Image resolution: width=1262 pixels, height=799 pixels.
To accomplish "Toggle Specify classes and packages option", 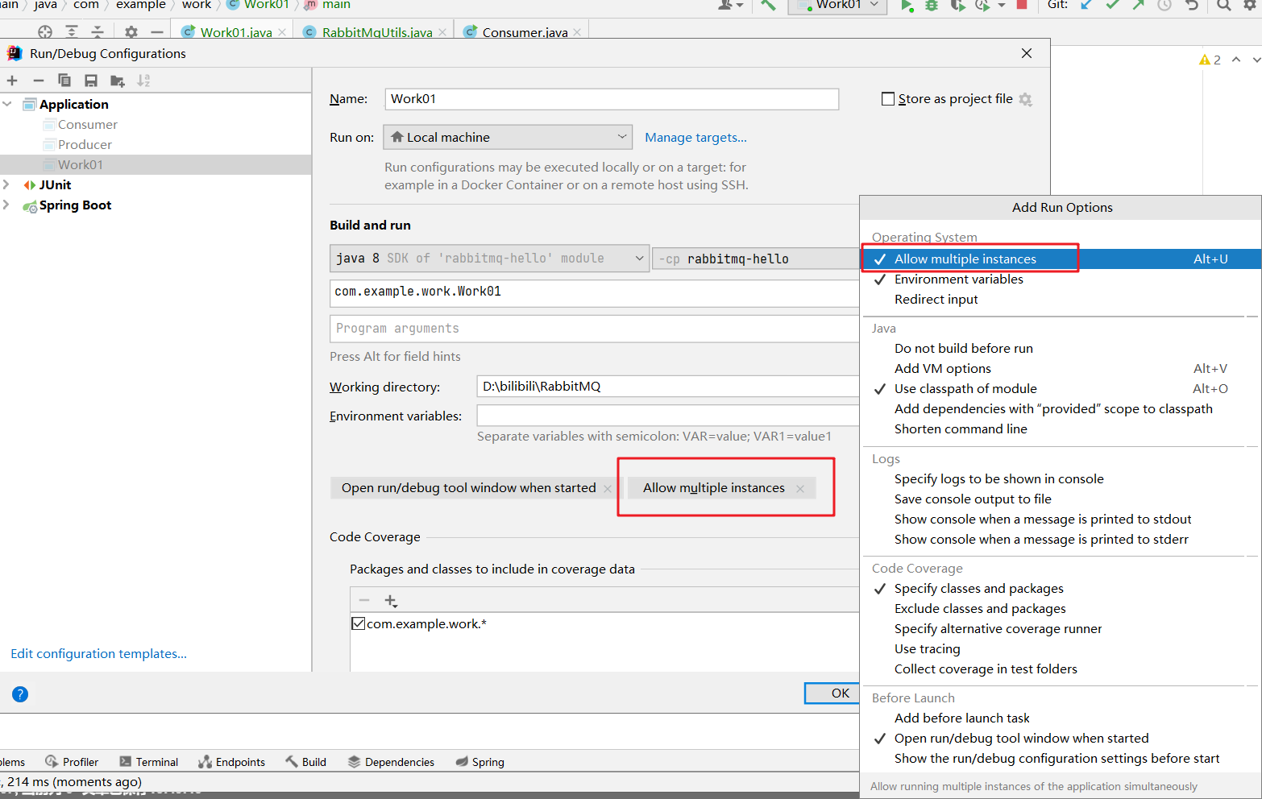I will 1061,588.
